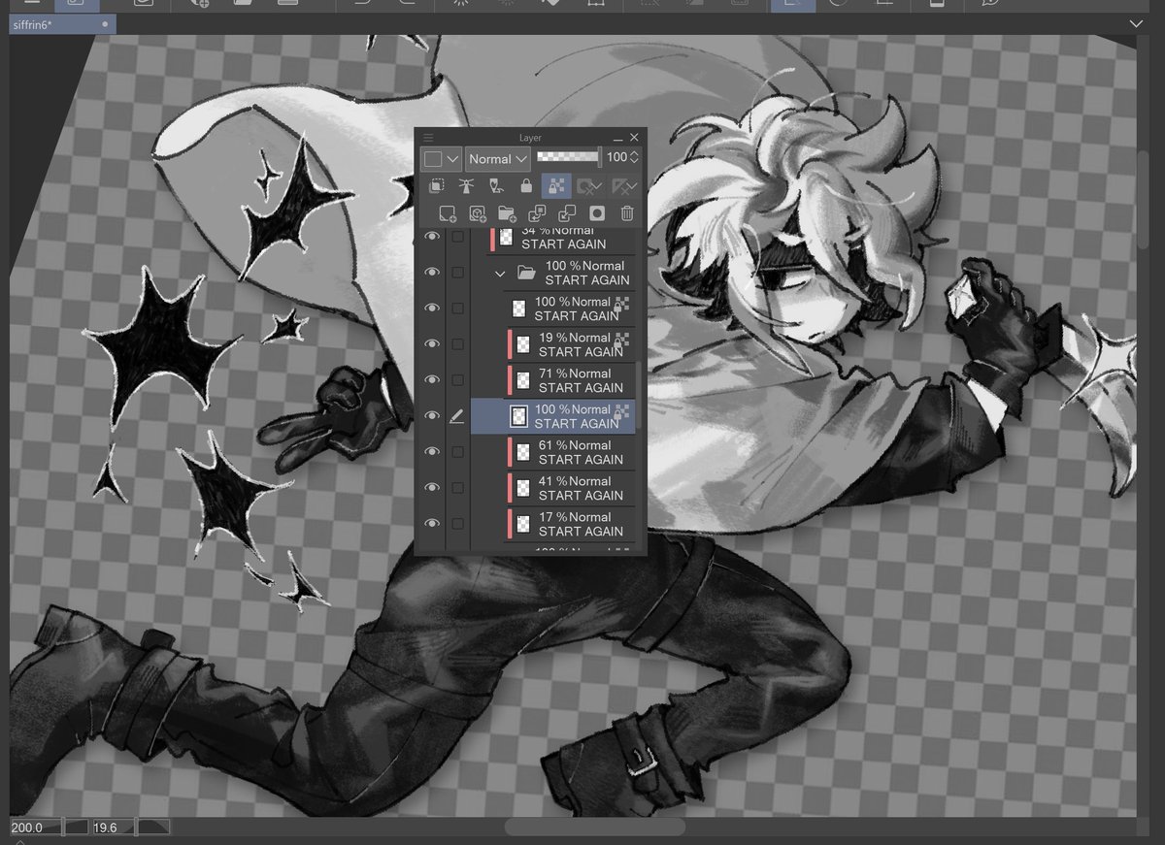Check the multi-select box for 41 % layer
Screen dimensions: 1165x845
pyautogui.click(x=457, y=488)
